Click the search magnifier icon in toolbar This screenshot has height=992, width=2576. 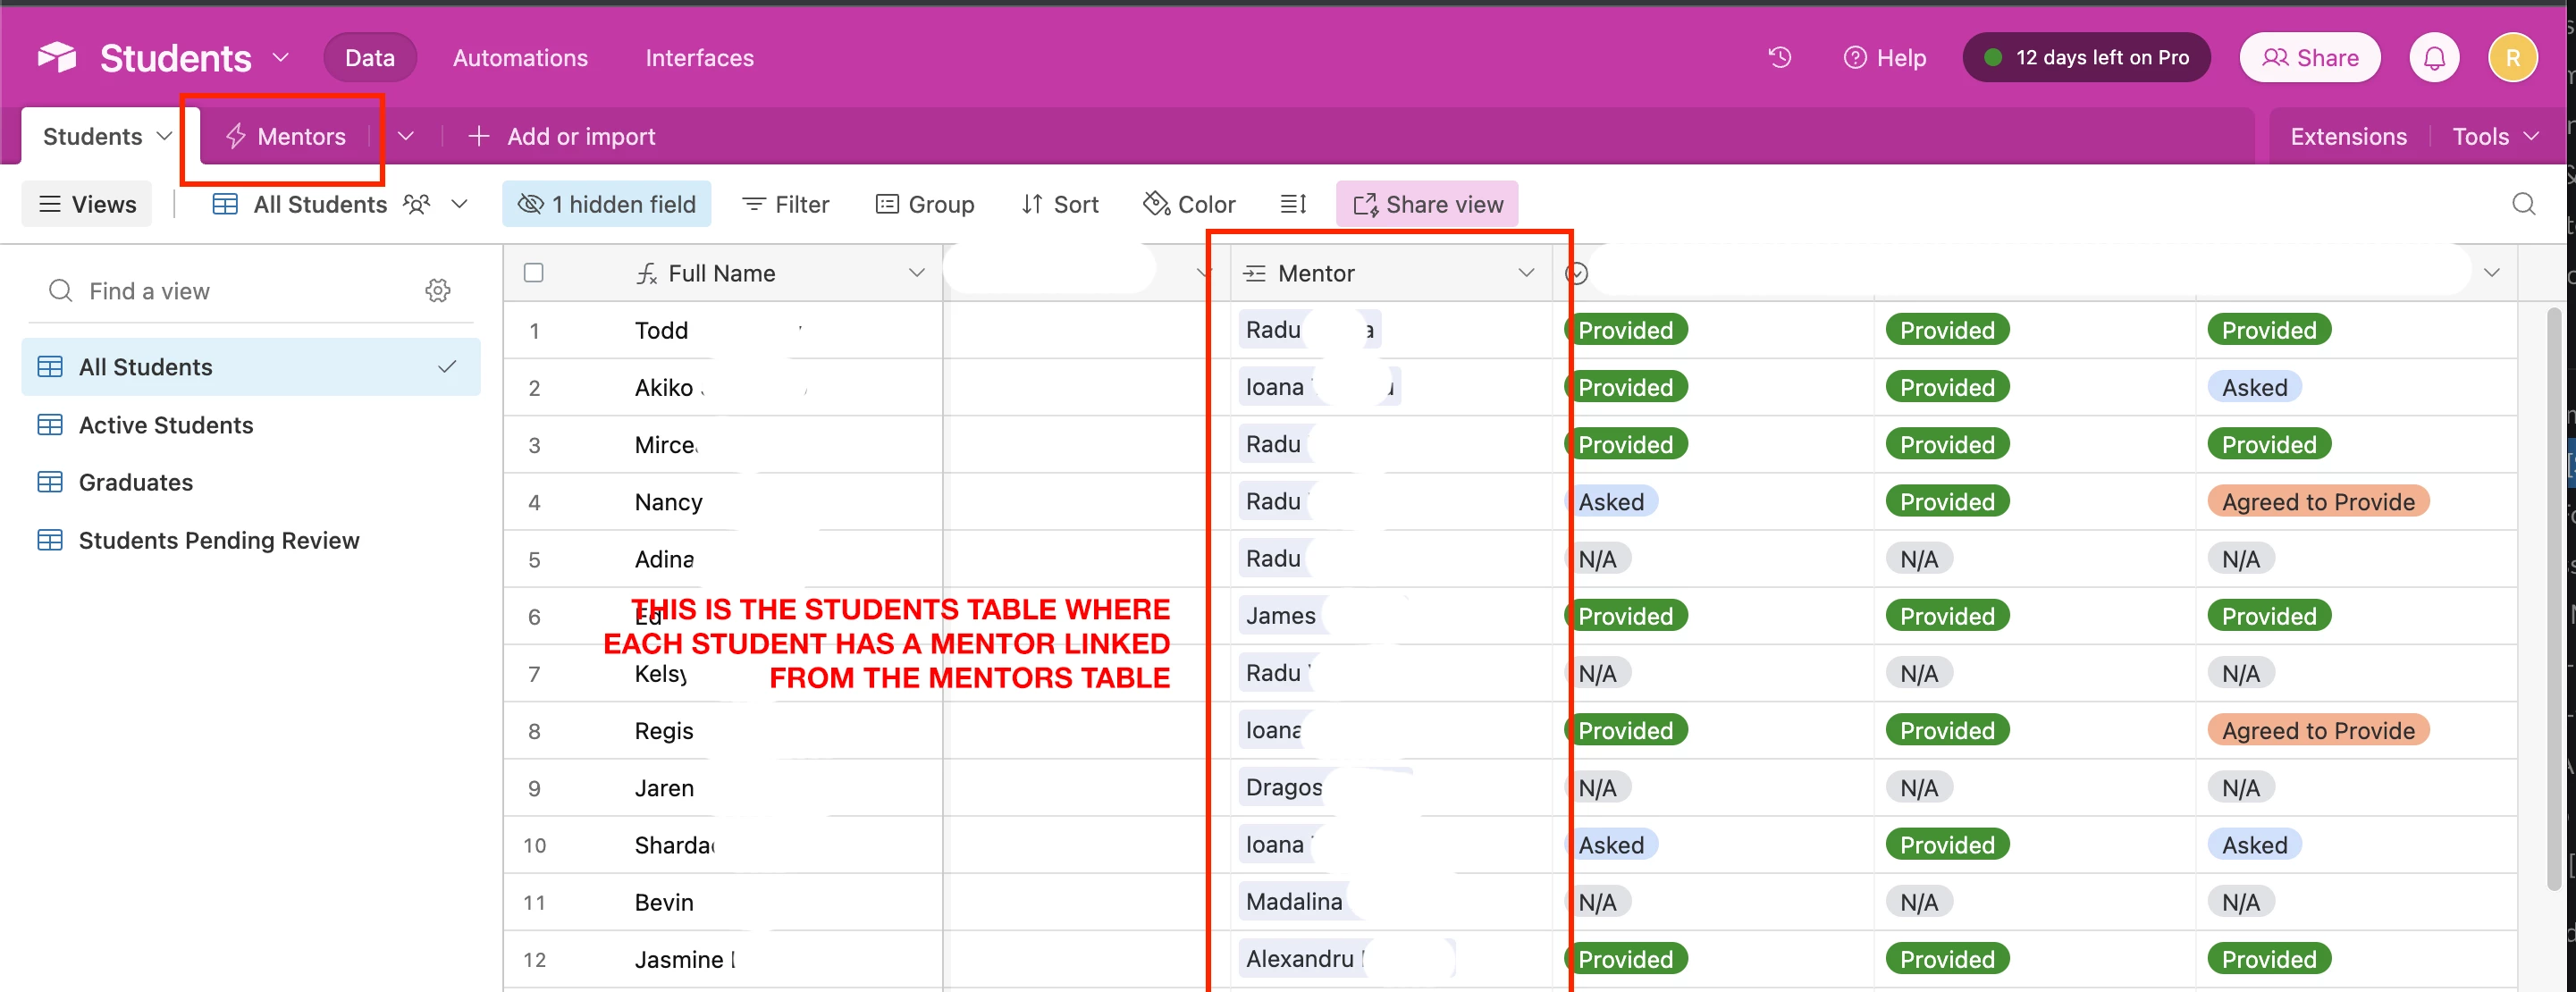[x=2523, y=204]
